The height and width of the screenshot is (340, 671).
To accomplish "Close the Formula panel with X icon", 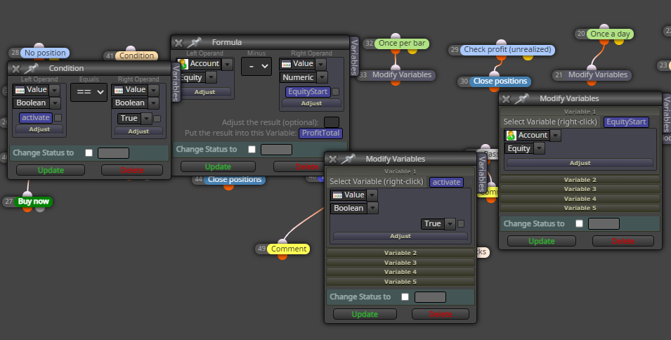I will [179, 42].
